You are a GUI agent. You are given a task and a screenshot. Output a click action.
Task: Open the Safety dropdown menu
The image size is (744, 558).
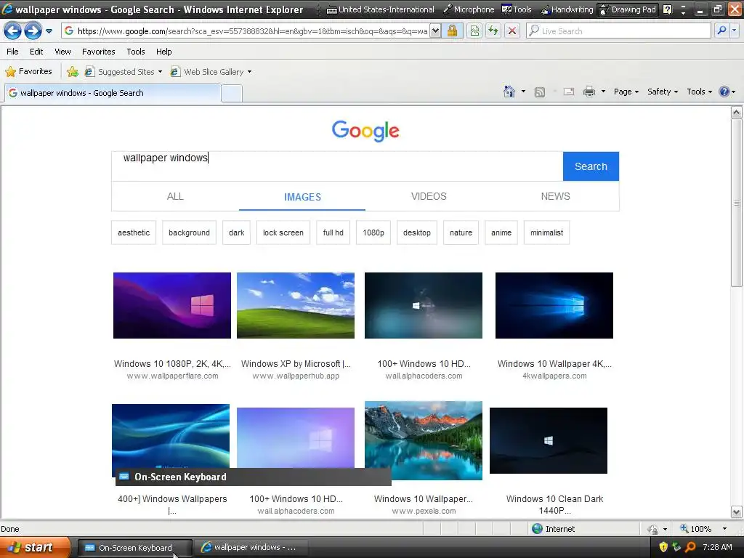point(663,92)
